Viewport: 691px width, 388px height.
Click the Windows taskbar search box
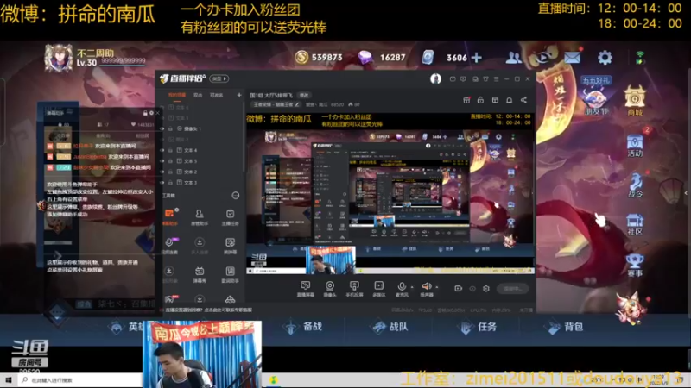pyautogui.click(x=79, y=379)
